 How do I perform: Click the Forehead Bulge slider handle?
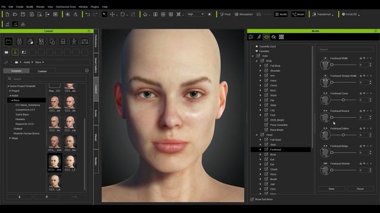[x=332, y=153]
